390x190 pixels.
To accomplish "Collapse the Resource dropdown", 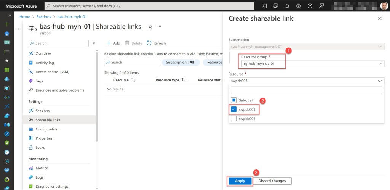I will click(380, 81).
